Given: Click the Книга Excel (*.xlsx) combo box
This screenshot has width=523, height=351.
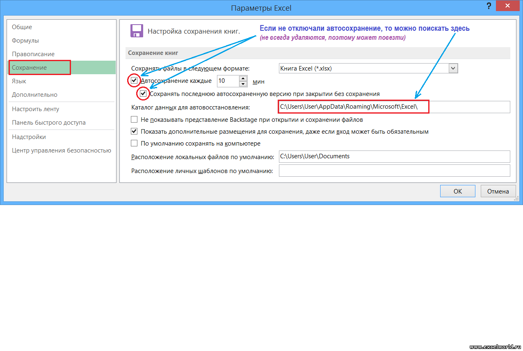Looking at the screenshot, I should [x=368, y=68].
